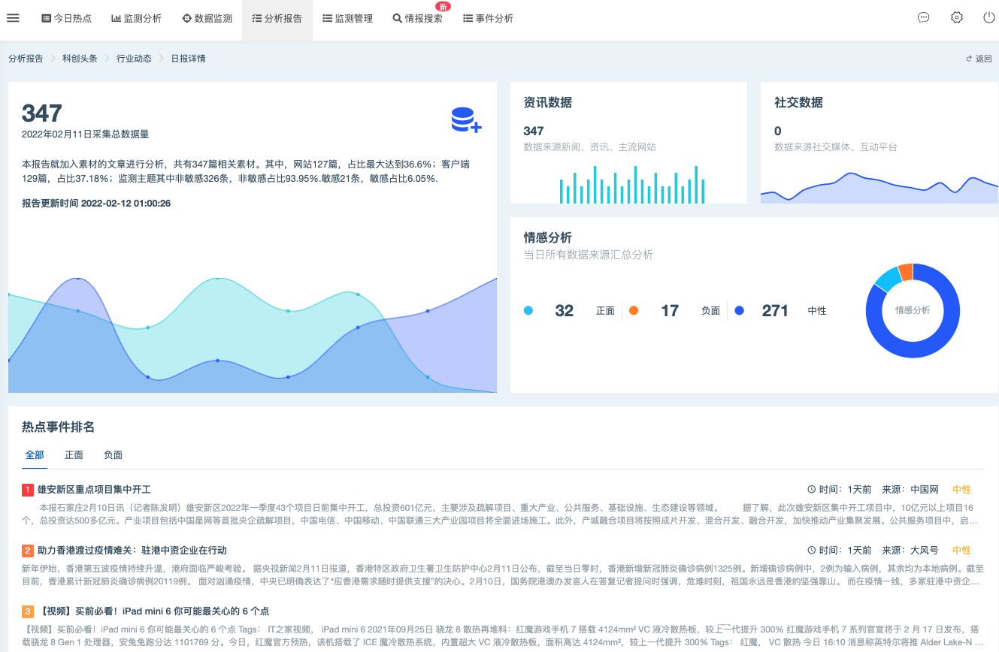This screenshot has width=999, height=652.
Task: Click the orange rank 2 badge
Action: click(28, 551)
